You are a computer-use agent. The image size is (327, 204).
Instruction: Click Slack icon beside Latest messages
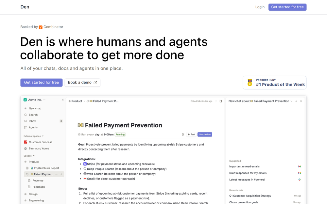click(300, 180)
